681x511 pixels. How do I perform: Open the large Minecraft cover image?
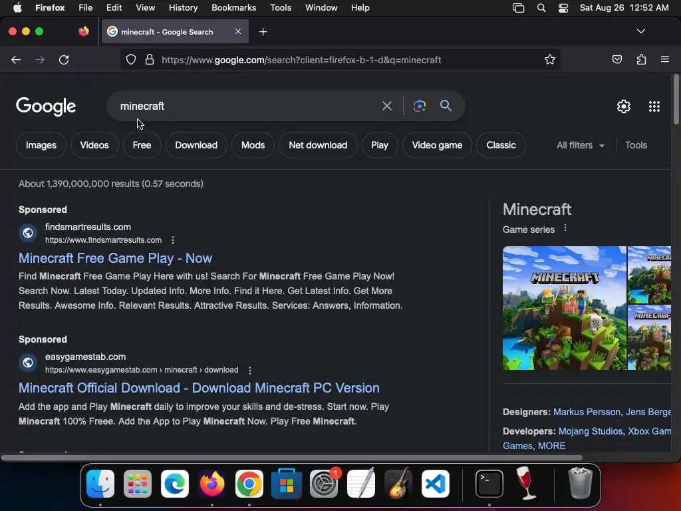point(564,308)
